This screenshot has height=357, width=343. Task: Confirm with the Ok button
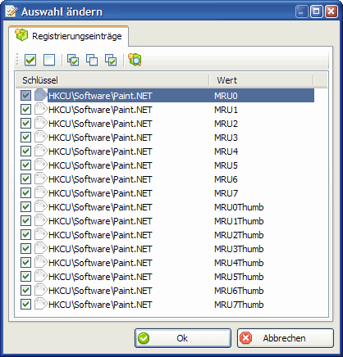(x=183, y=338)
